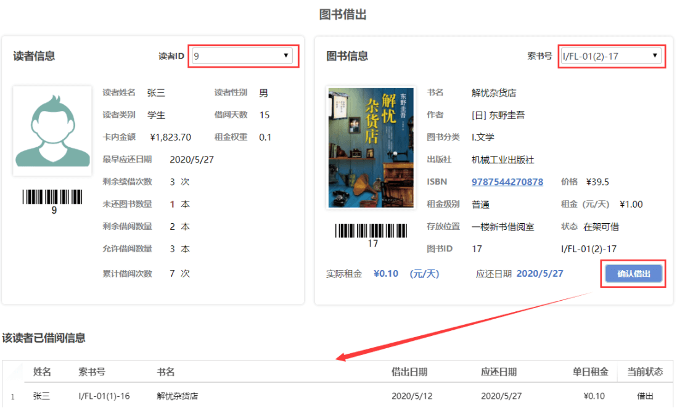The height and width of the screenshot is (408, 677).
Task: Click the book barcode labeled 17
Action: [x=372, y=231]
